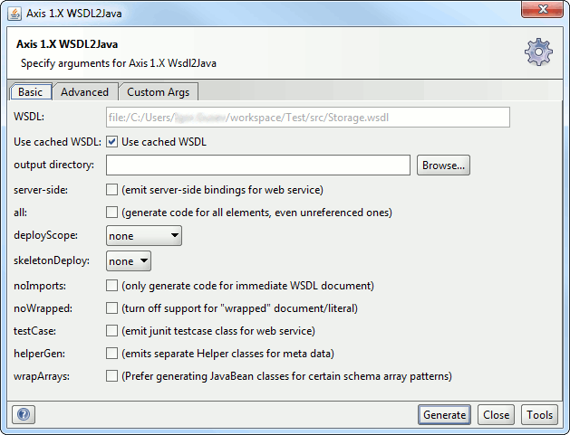Screen dimensions: 570x435
Task: Open the Custom Args tab
Action: [x=158, y=91]
